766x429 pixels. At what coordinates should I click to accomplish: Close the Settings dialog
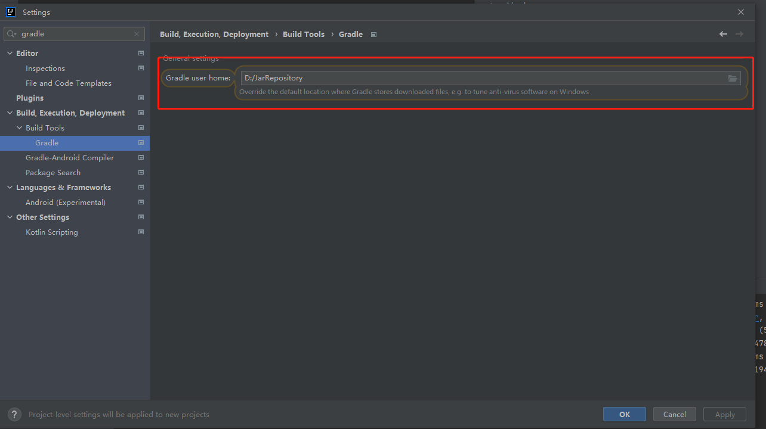point(741,12)
